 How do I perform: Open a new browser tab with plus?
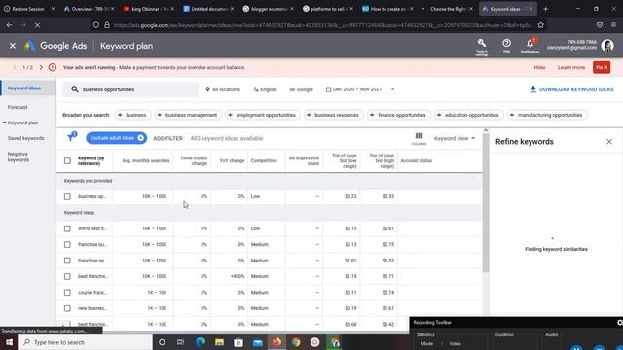tap(545, 9)
